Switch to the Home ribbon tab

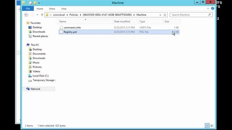coord(40,9)
